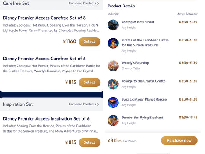Image resolution: width=205 pixels, height=154 pixels.
Task: Tap the Pirates of the Caribbean round icon
Action: pos(113,43)
